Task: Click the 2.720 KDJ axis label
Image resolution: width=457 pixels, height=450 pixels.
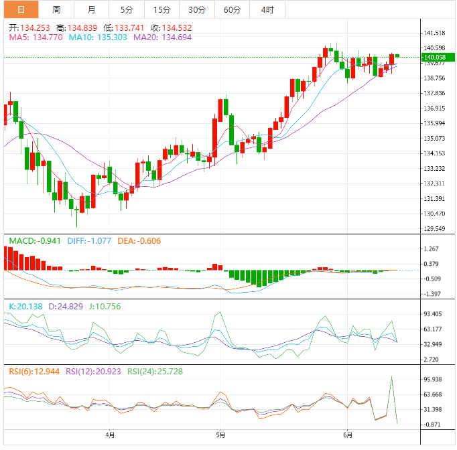Action: 431,360
